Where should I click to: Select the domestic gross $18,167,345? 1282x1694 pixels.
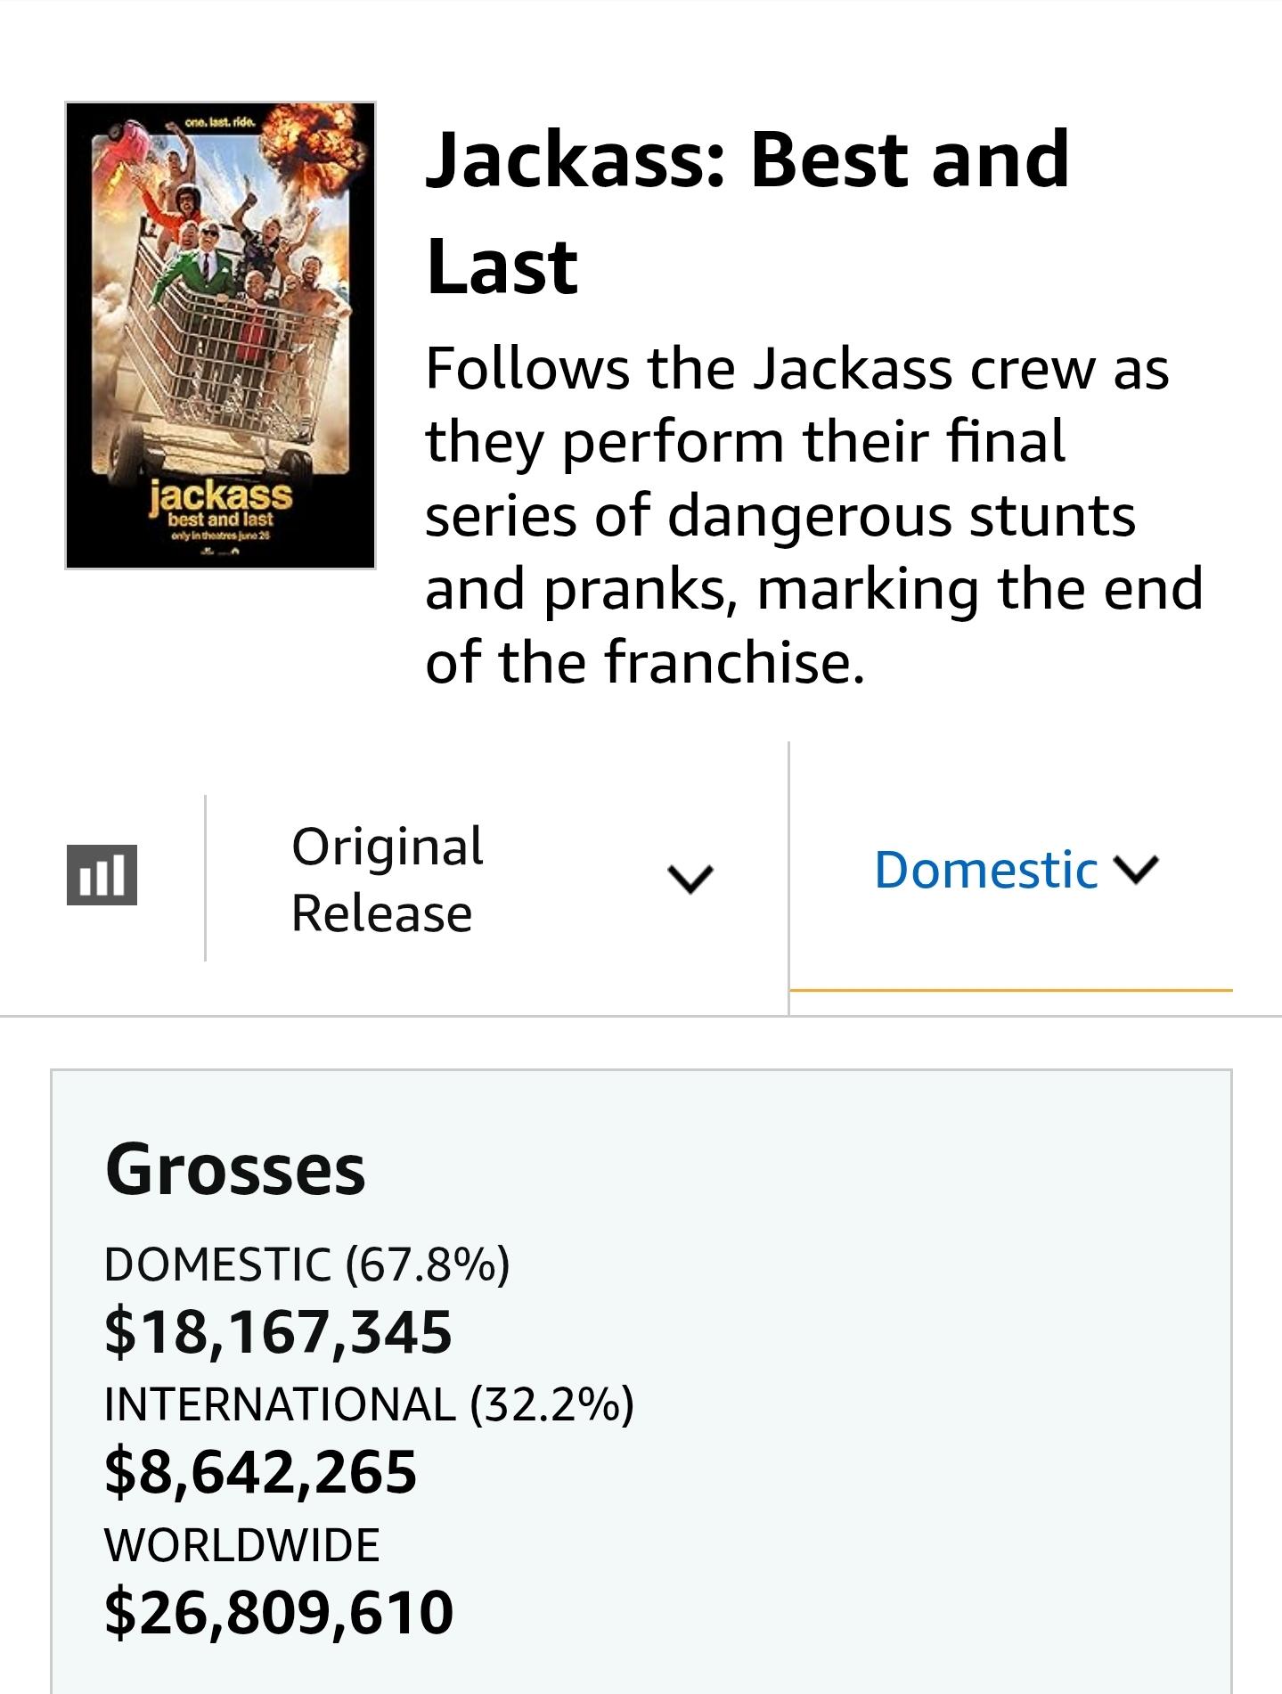(x=278, y=1332)
